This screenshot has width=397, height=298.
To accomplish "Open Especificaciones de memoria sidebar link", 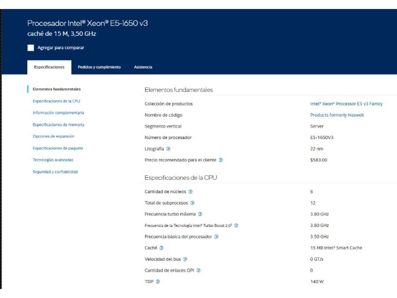I will pyautogui.click(x=58, y=124).
